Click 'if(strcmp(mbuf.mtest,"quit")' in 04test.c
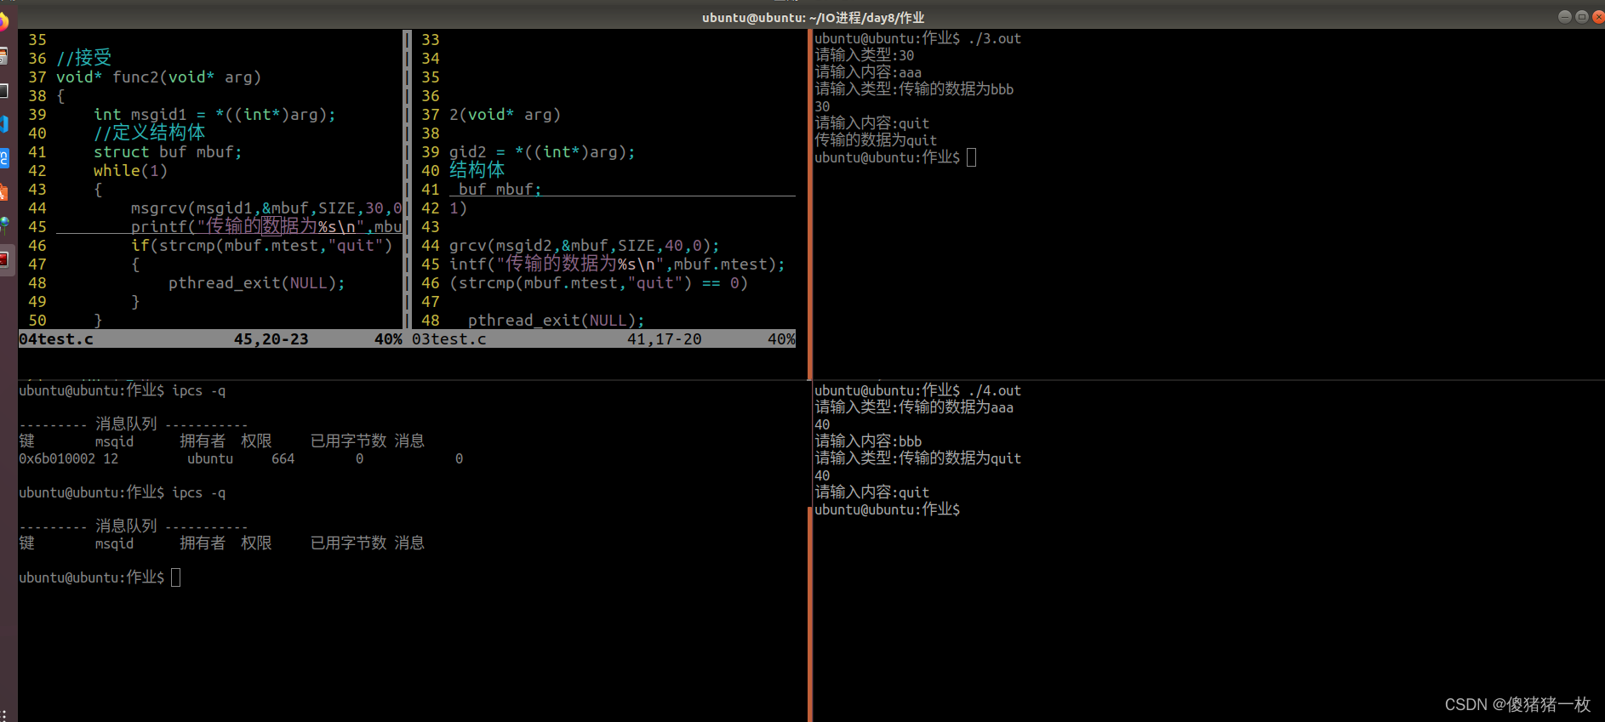 262,246
